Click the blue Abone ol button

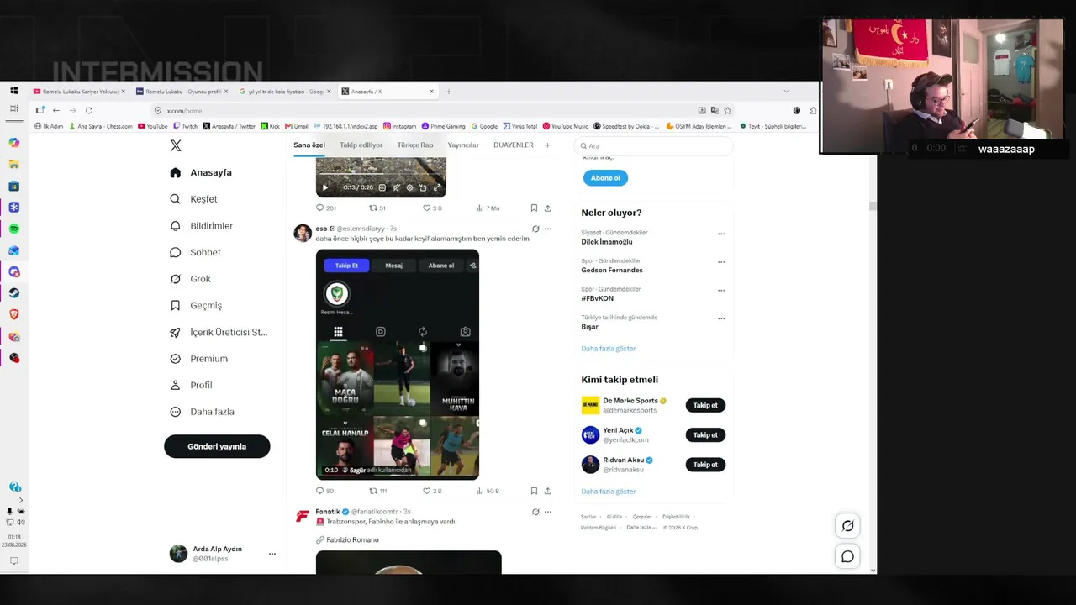tap(605, 178)
